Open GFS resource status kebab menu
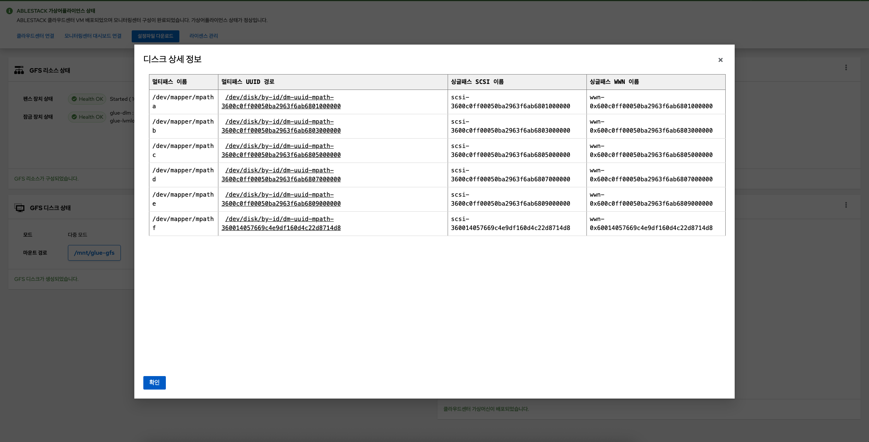The height and width of the screenshot is (442, 869). point(846,67)
